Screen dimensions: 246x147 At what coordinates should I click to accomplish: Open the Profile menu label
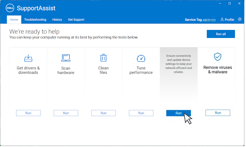(x=229, y=20)
